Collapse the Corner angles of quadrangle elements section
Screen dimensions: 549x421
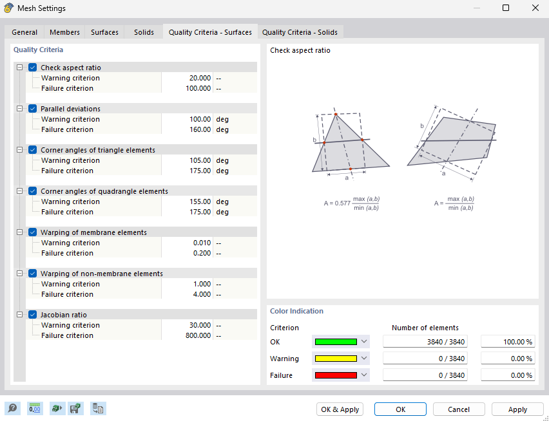(19, 191)
